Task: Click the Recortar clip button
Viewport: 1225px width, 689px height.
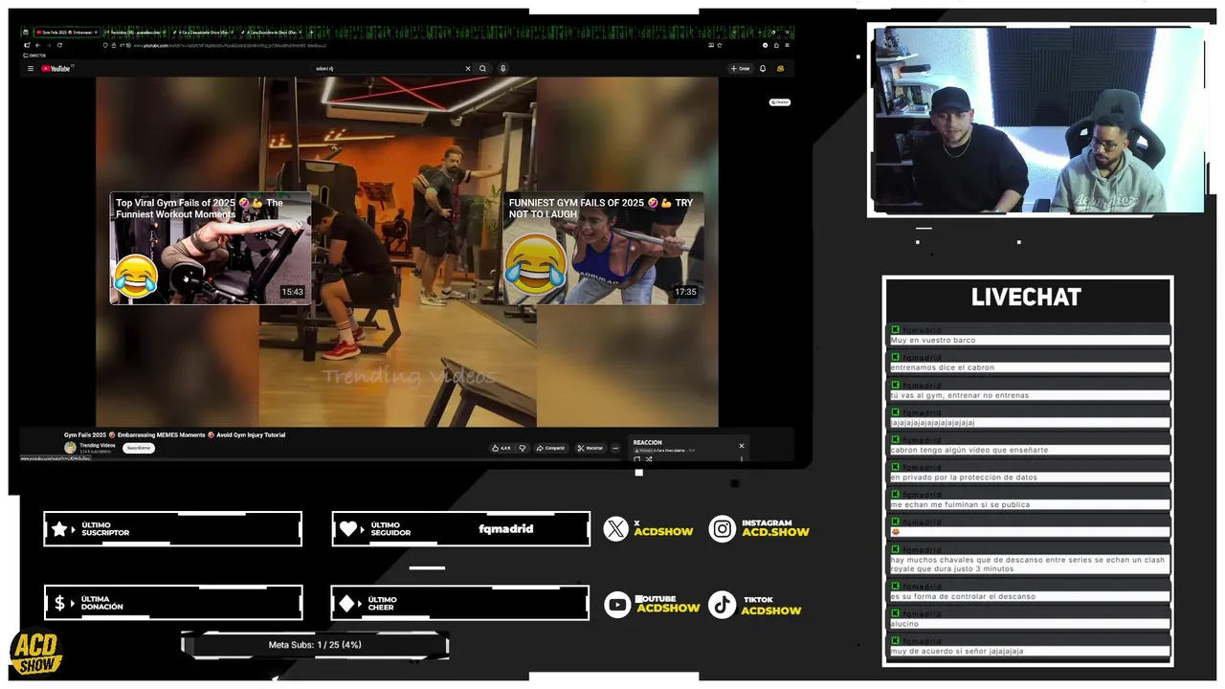Action: pos(590,448)
